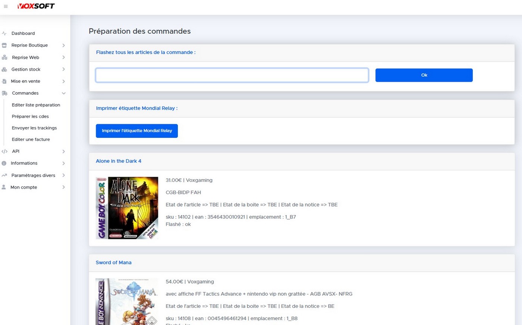Open Envoyer les trackings page
Screen dimensions: 522x325
34,128
